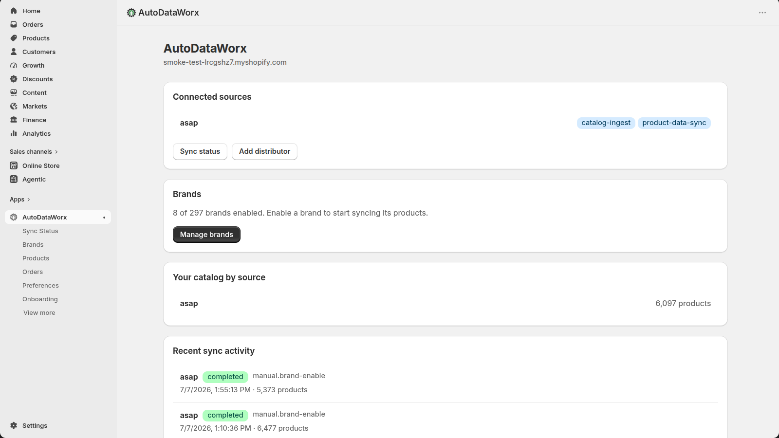Viewport: 779px width, 438px height.
Task: Click the Recent sync activity heading
Action: [x=214, y=351]
